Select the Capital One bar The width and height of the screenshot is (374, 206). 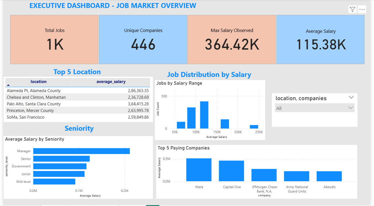coord(231,170)
